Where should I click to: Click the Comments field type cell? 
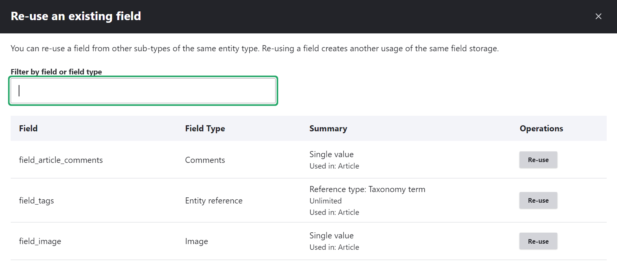pyautogui.click(x=205, y=160)
